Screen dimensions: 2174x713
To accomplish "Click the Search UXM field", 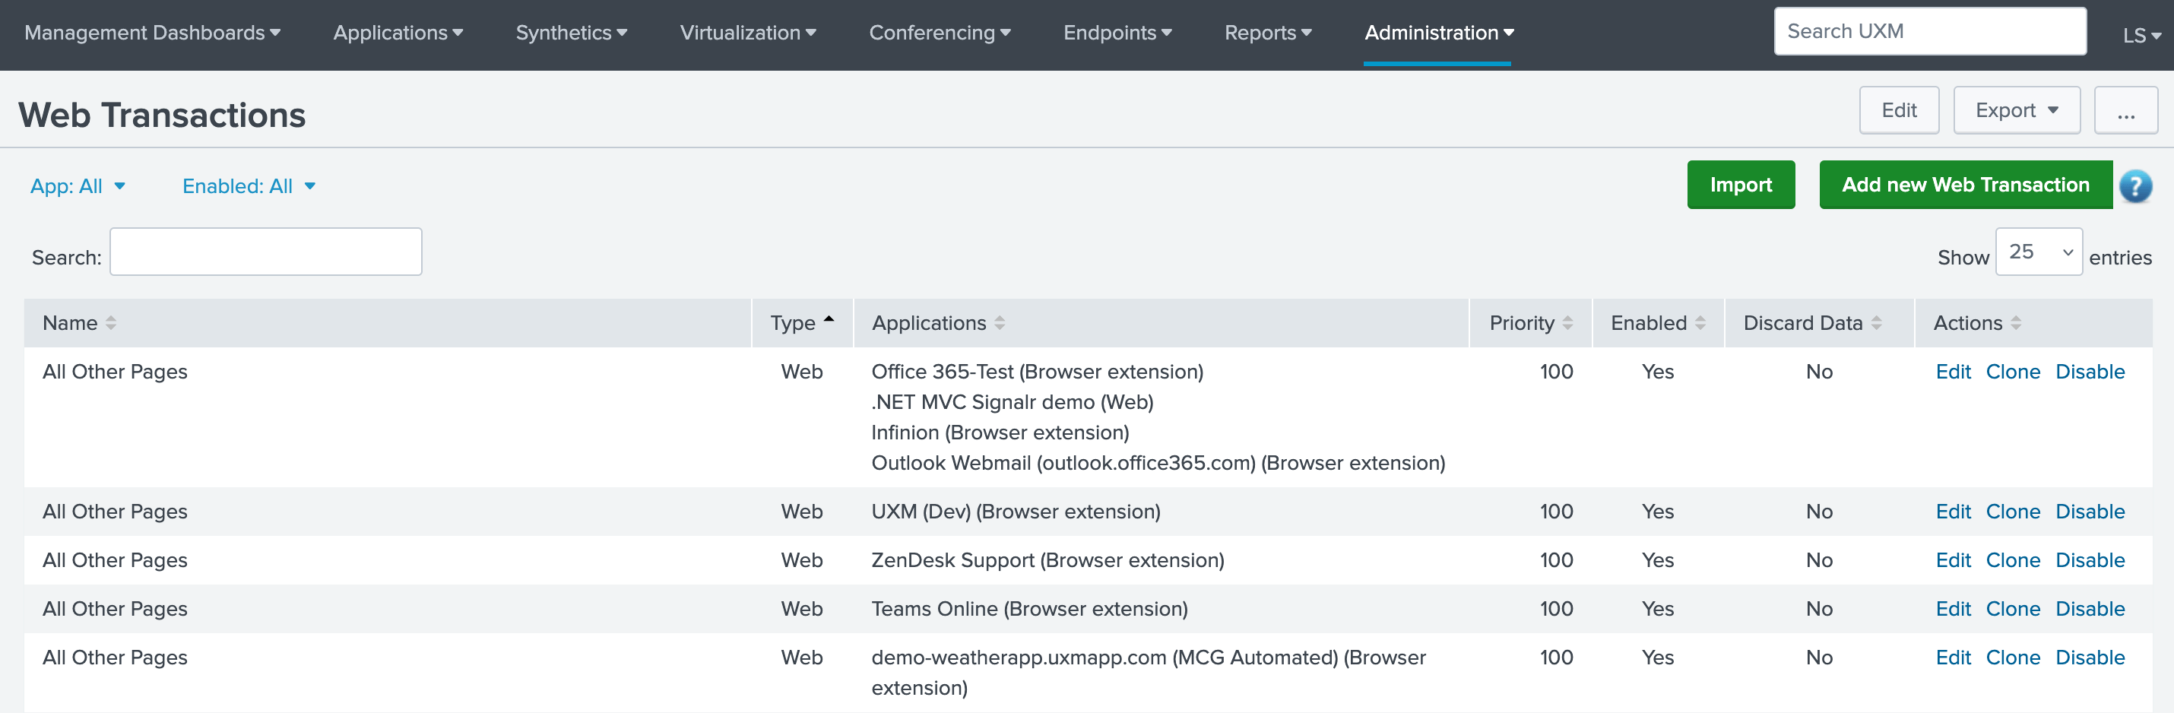I will coord(1929,31).
